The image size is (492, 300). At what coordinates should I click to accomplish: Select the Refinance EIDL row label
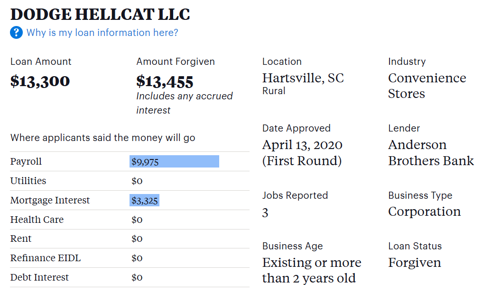46,258
